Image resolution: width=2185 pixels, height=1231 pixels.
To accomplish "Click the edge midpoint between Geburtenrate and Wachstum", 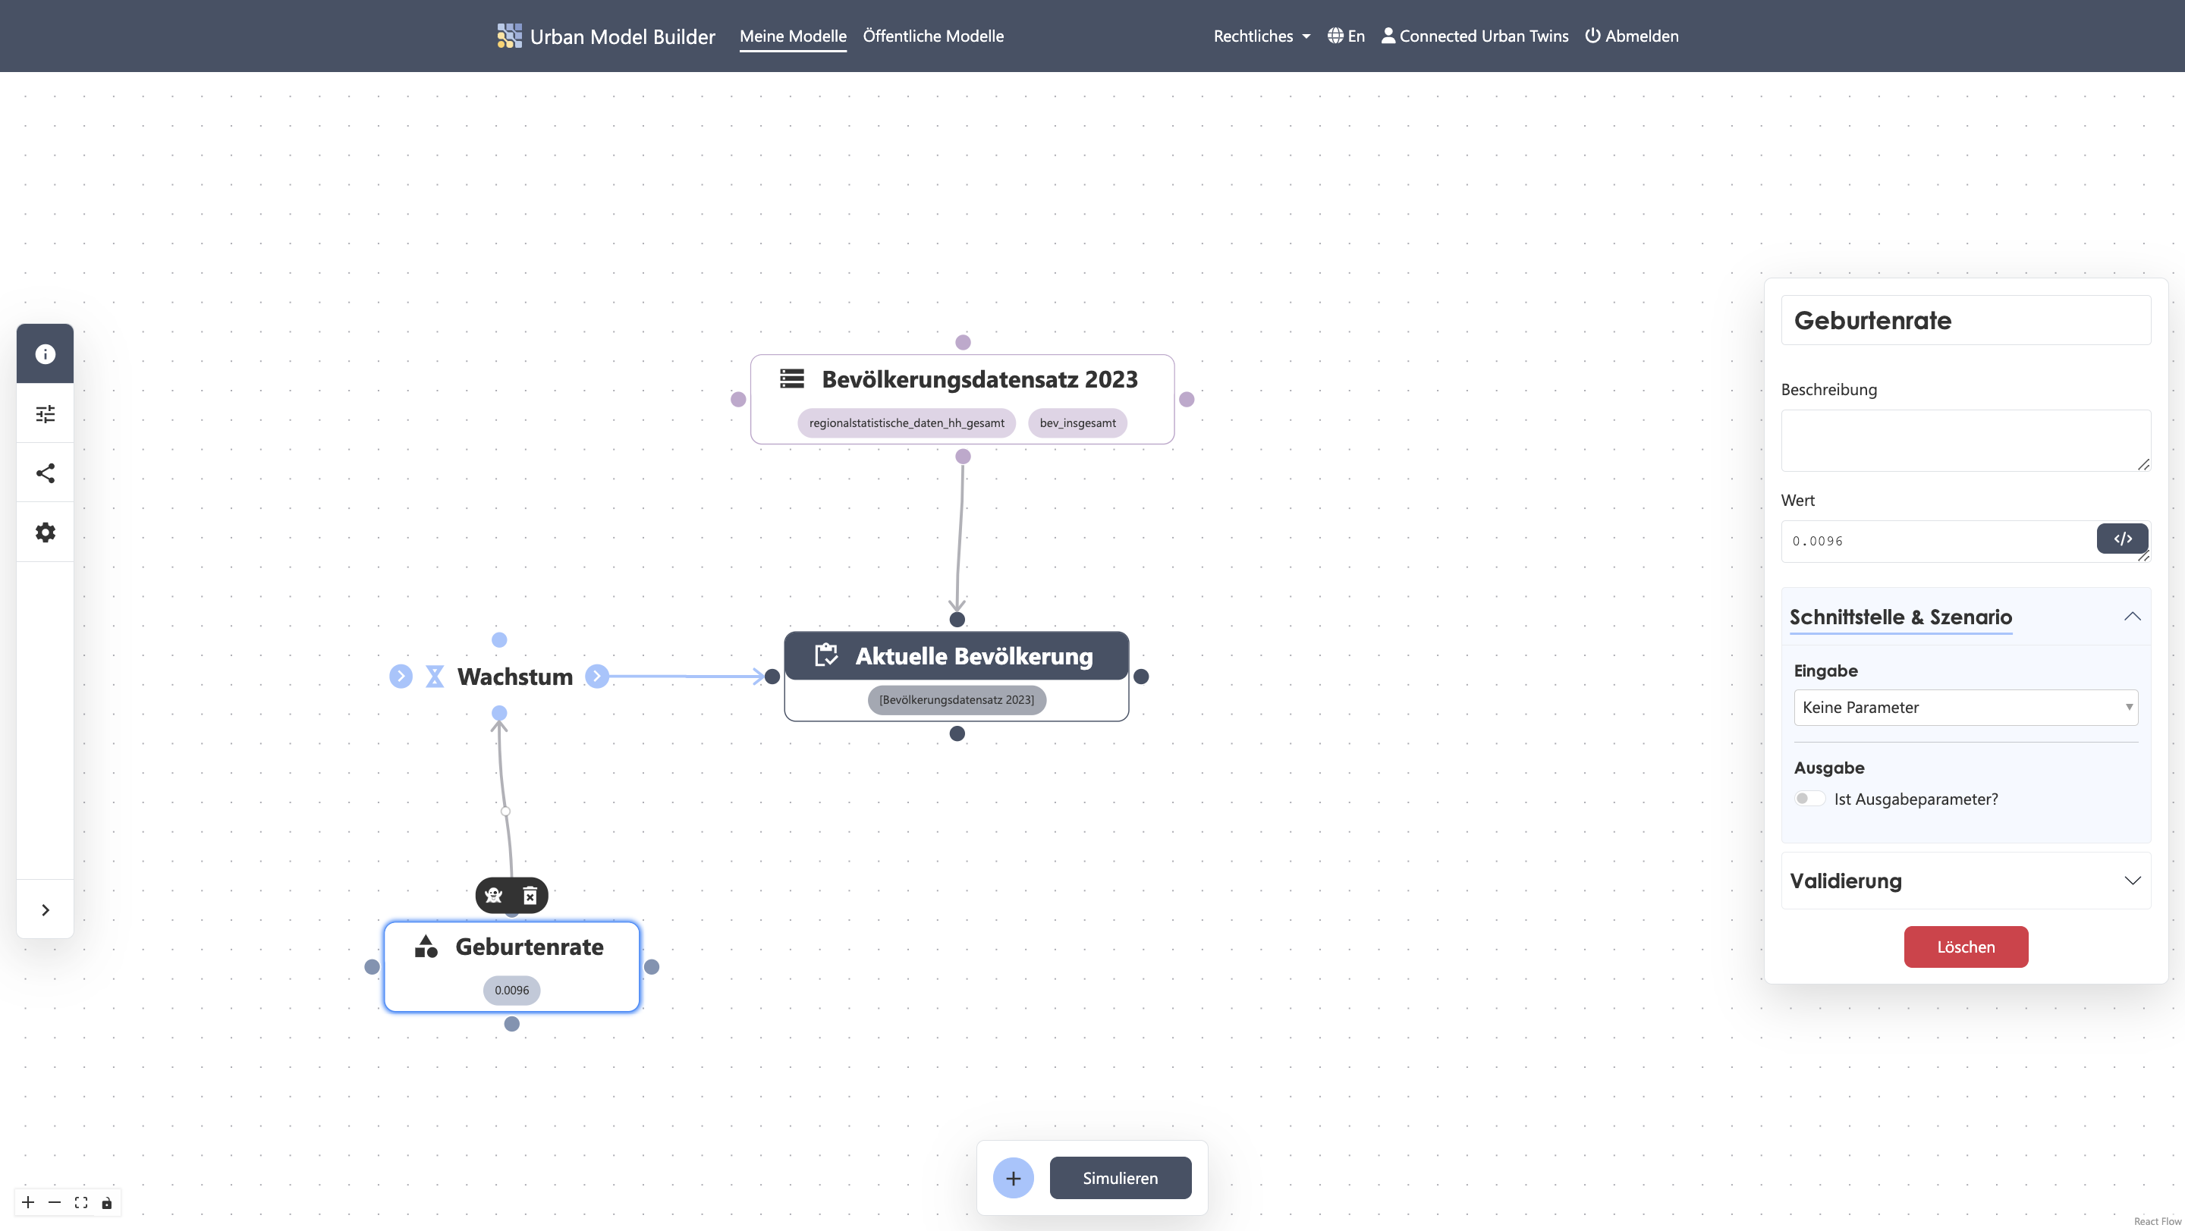I will pyautogui.click(x=505, y=812).
